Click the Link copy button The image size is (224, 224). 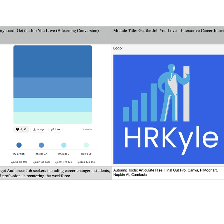[x=56, y=129]
